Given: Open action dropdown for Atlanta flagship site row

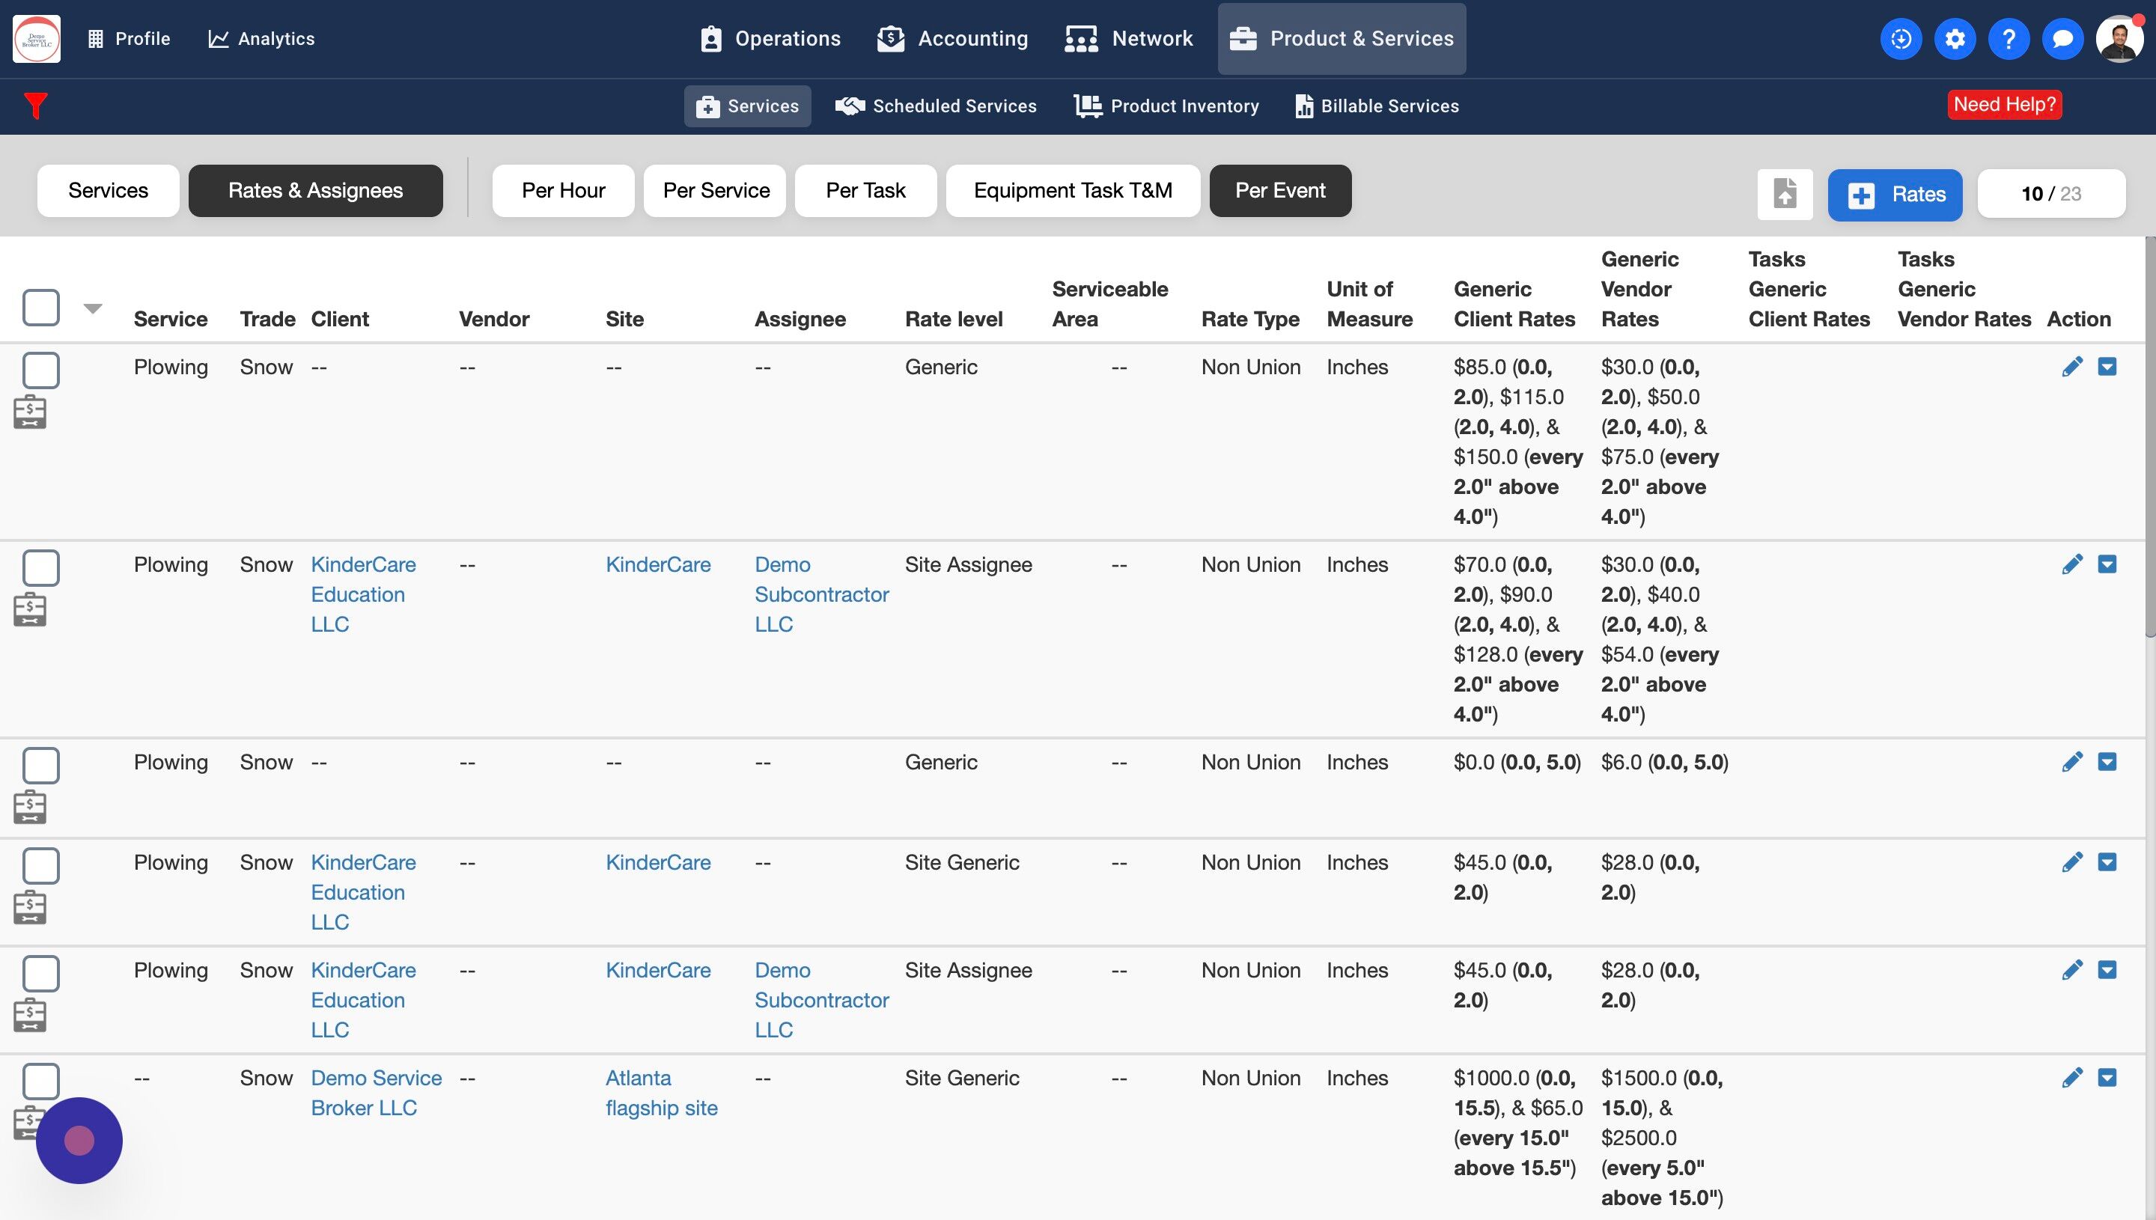Looking at the screenshot, I should [2107, 1078].
